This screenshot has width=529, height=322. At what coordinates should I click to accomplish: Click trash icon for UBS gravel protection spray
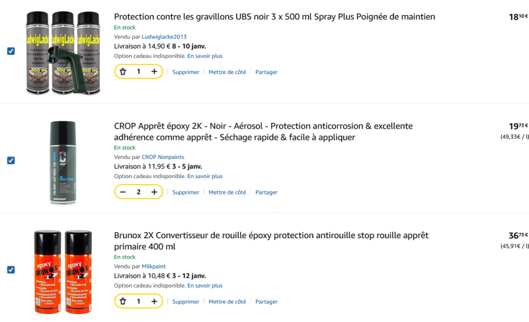(123, 71)
